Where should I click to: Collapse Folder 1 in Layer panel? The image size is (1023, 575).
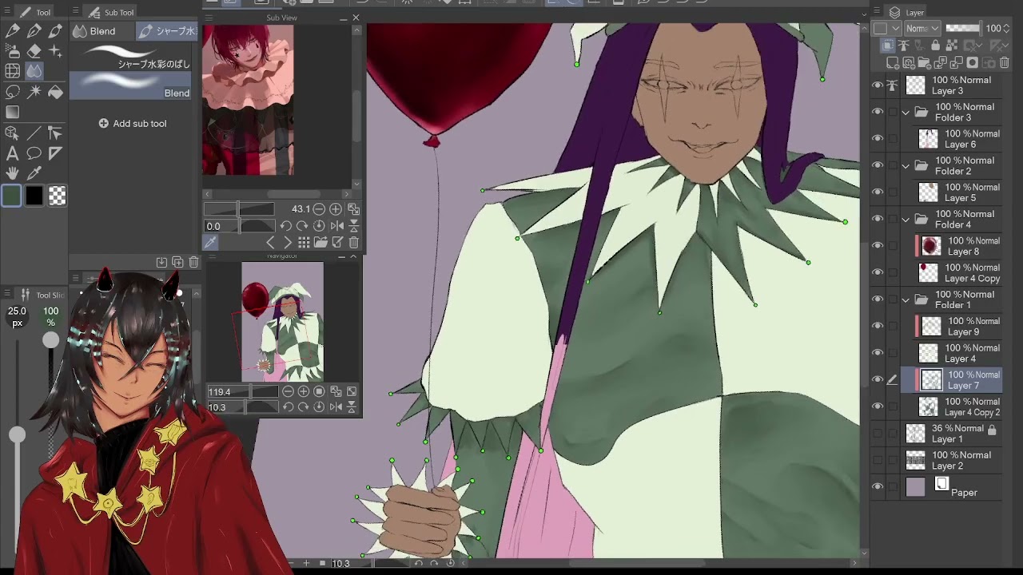pos(906,300)
